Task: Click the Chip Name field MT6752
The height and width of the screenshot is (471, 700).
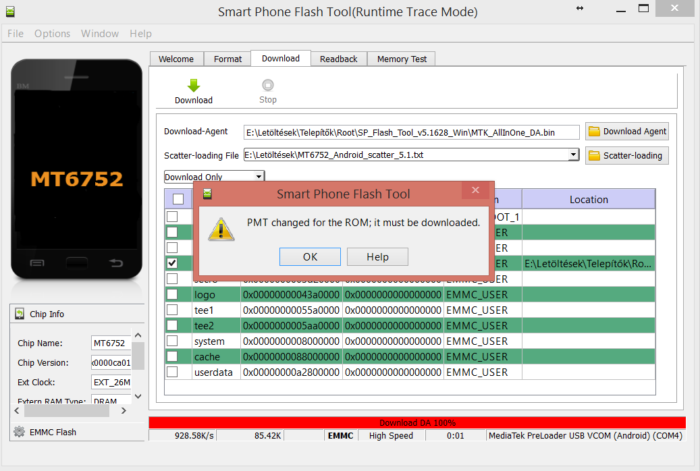Action: click(x=111, y=343)
